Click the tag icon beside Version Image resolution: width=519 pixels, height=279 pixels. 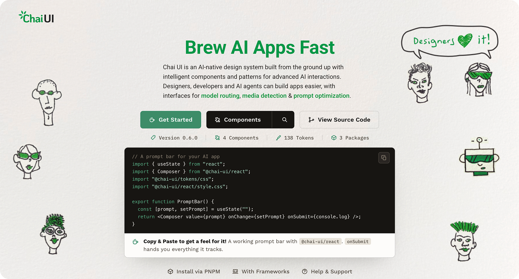153,138
